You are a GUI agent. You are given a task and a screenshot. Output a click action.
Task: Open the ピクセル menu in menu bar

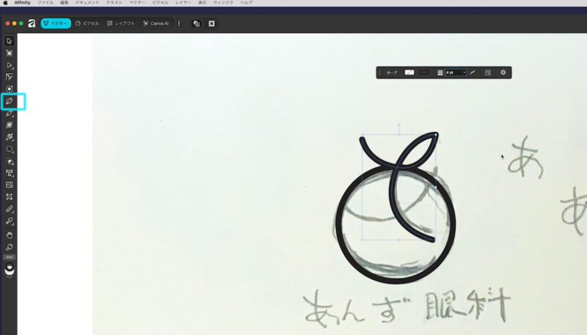(160, 3)
